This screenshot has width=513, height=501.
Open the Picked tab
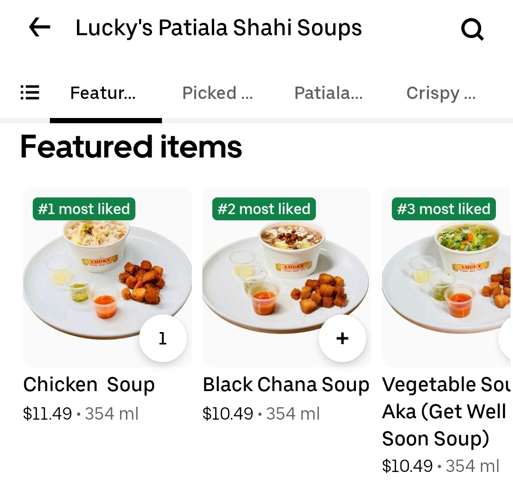[217, 93]
